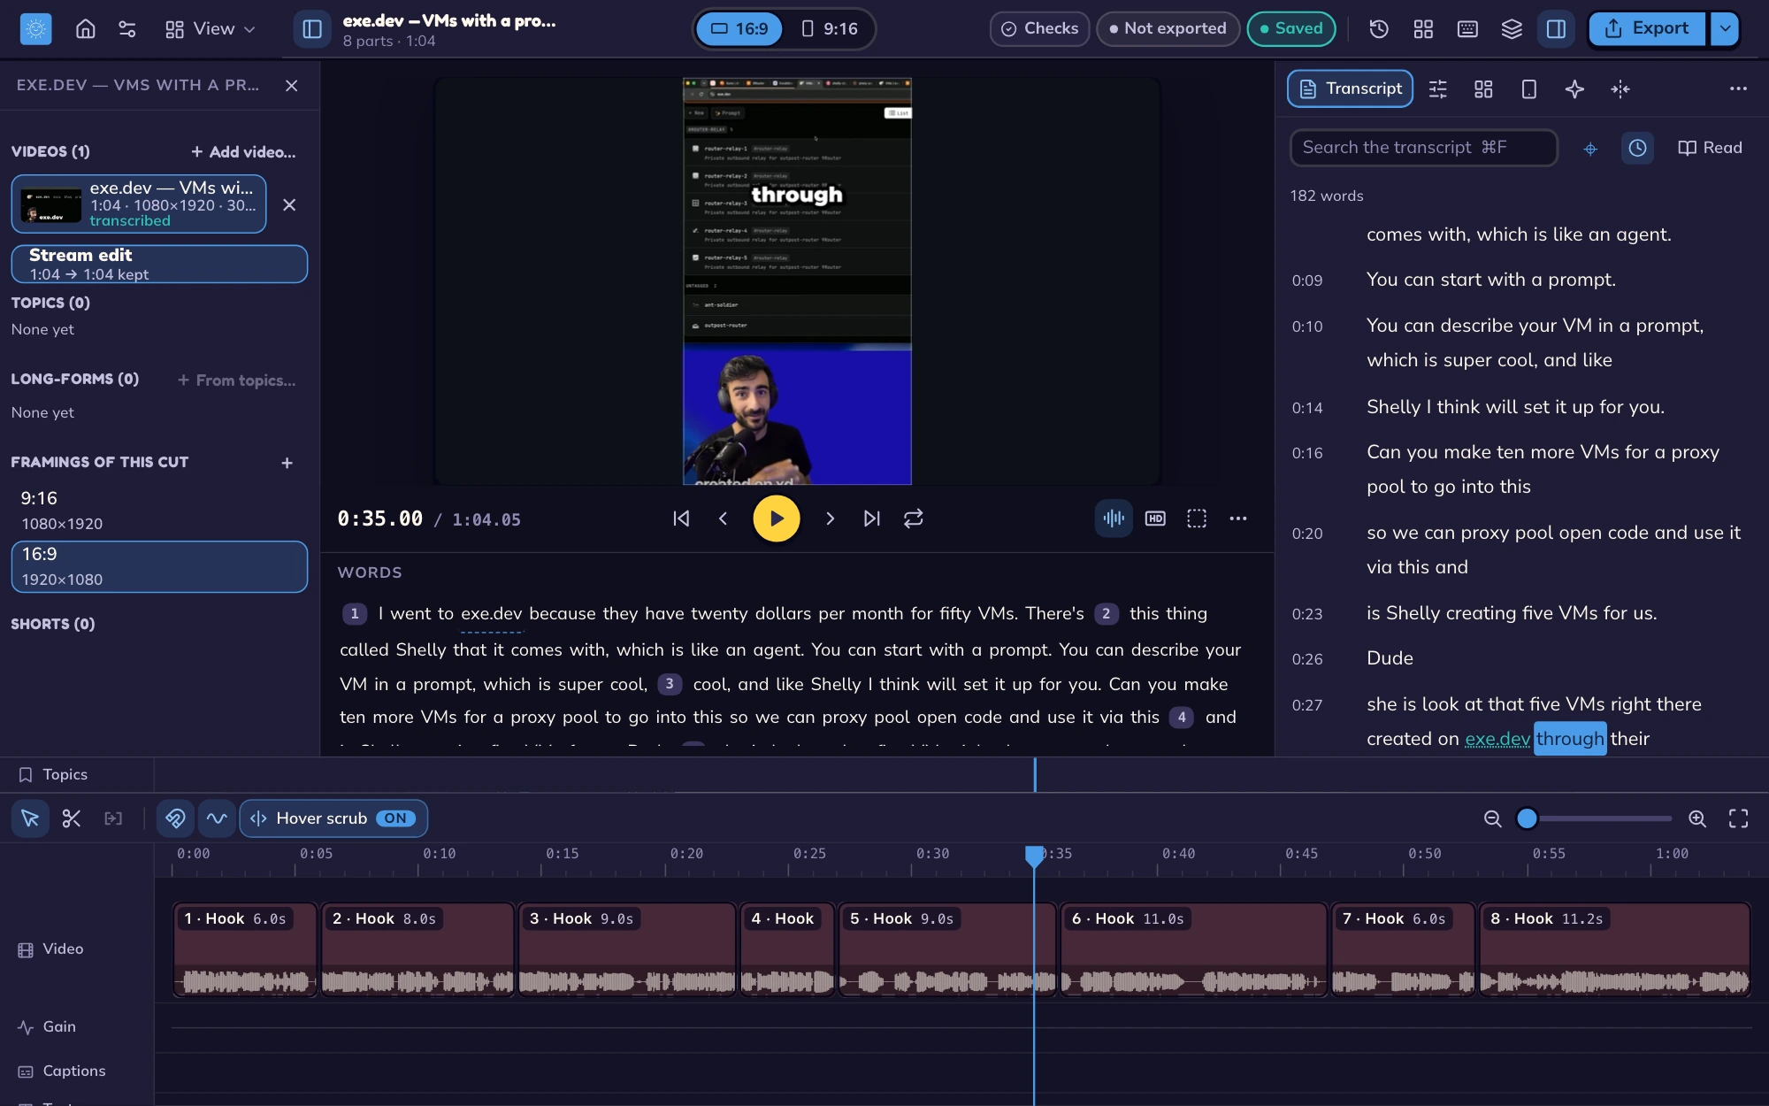The width and height of the screenshot is (1769, 1106).
Task: Click the highlighted word 'through'
Action: click(1570, 739)
